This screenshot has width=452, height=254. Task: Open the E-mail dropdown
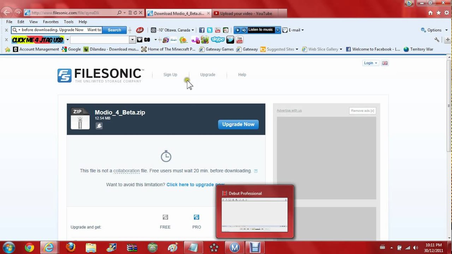click(x=303, y=30)
